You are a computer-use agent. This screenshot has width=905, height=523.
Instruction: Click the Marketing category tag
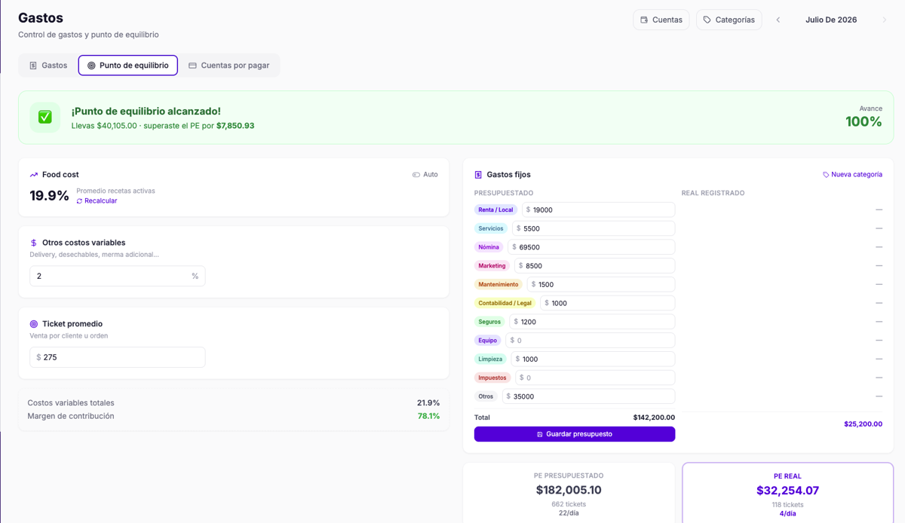pyautogui.click(x=492, y=266)
